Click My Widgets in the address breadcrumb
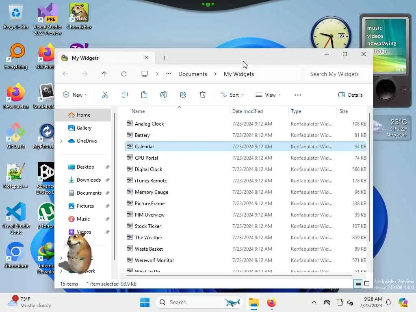The height and width of the screenshot is (312, 416). 239,74
